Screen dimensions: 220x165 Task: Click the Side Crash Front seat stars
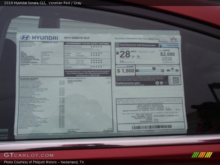click(x=96, y=60)
